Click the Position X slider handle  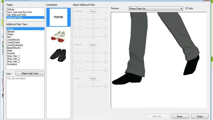point(93,20)
